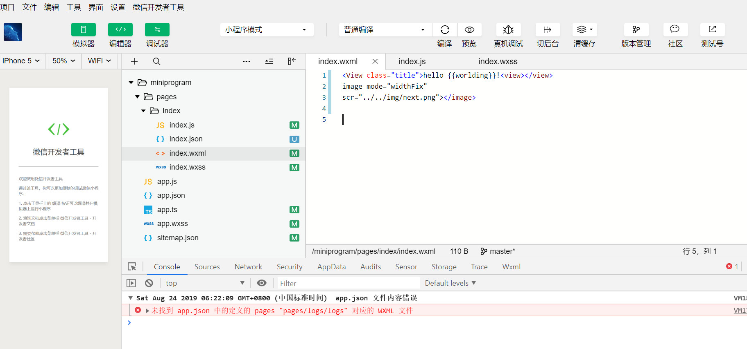The height and width of the screenshot is (349, 747).
Task: Open the 普通编译 compile mode dropdown
Action: [x=385, y=30]
